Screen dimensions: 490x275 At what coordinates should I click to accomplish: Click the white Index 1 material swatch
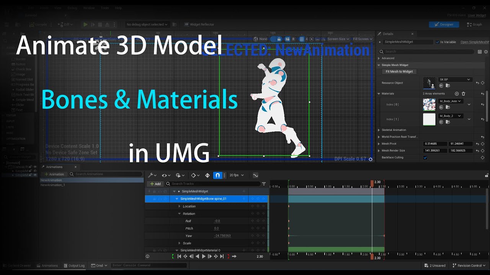429,119
